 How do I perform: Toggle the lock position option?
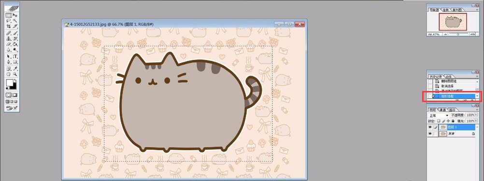tap(448, 121)
